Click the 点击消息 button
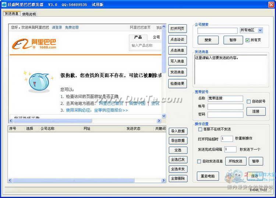The height and width of the screenshot is (198, 276). 177,50
